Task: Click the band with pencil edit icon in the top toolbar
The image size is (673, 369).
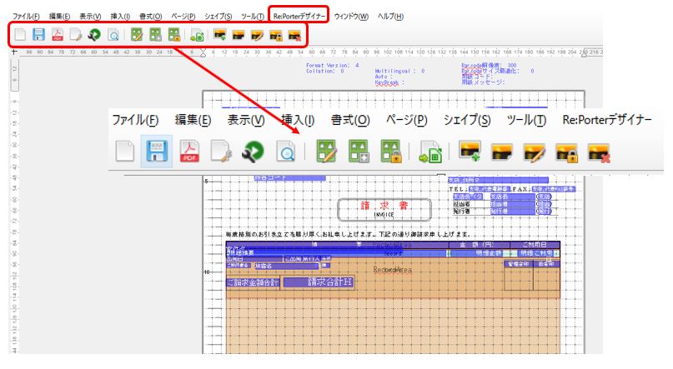Action: point(257,36)
